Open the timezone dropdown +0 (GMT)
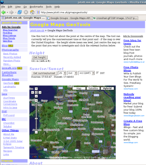Viewport: 146px width, 165px height. pyautogui.click(x=87, y=73)
